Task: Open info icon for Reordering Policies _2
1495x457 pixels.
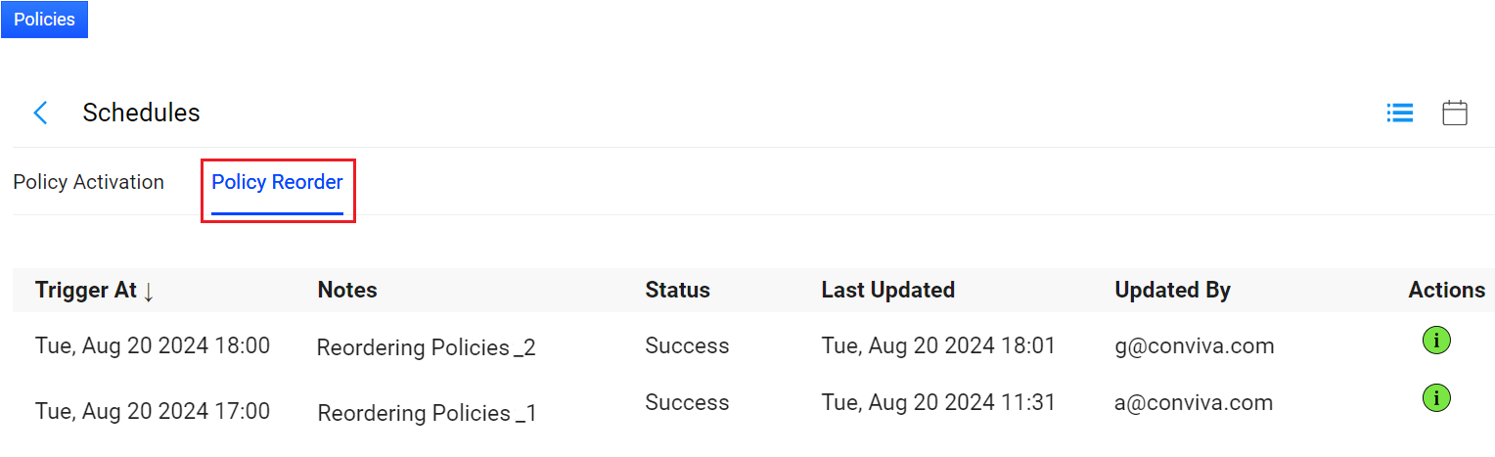Action: coord(1435,341)
